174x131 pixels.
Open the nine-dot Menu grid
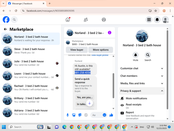pyautogui.click(x=149, y=20)
